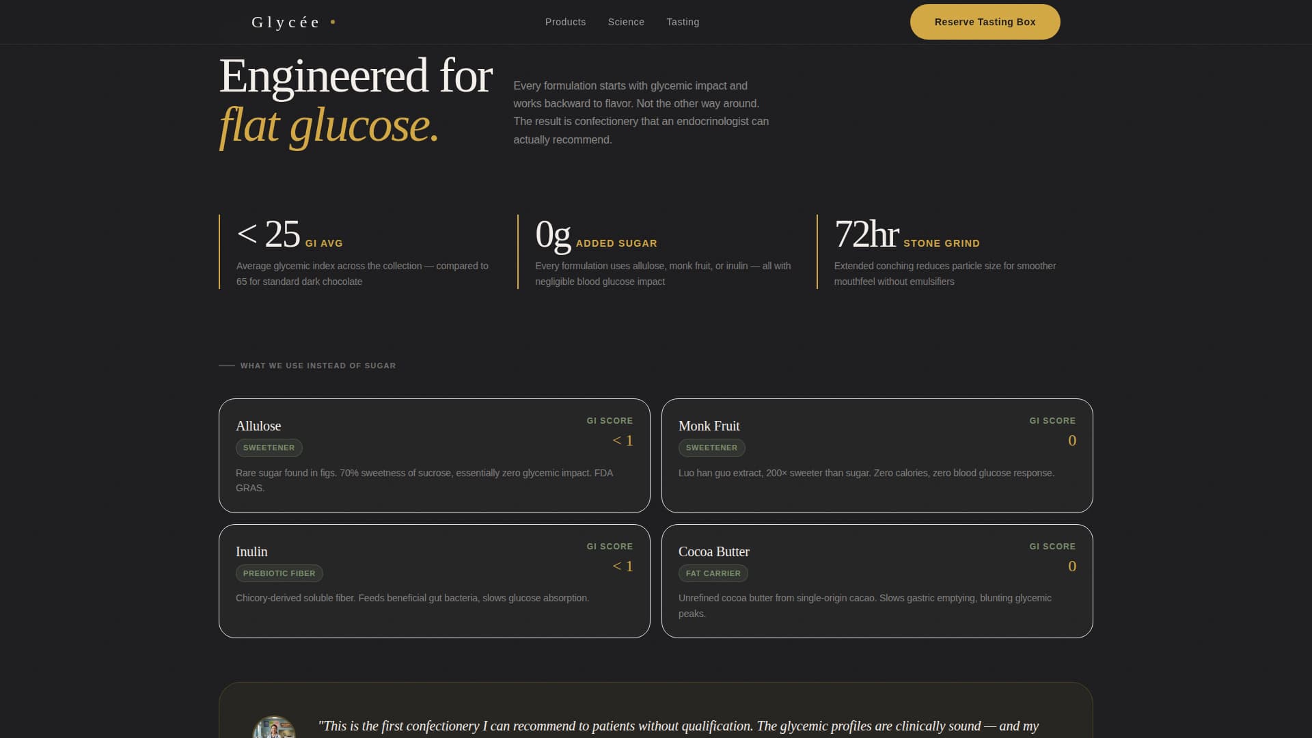Select the Inulin card title
Image resolution: width=1312 pixels, height=738 pixels.
pyautogui.click(x=251, y=551)
